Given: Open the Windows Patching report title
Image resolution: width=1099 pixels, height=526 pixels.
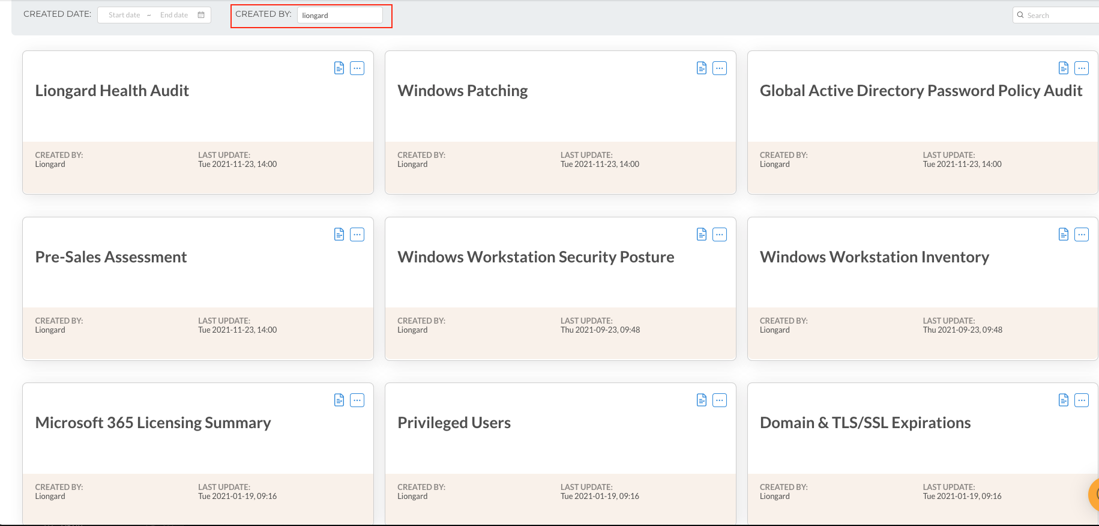Looking at the screenshot, I should (x=463, y=91).
